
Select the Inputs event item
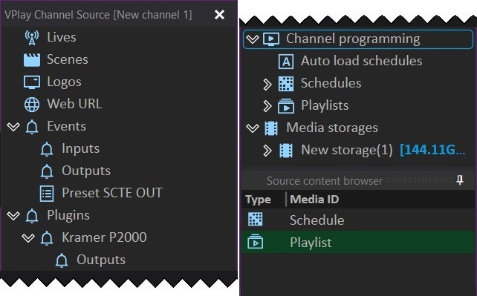(81, 149)
